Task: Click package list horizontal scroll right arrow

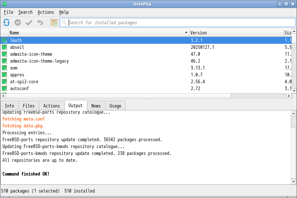Action: 289,96
